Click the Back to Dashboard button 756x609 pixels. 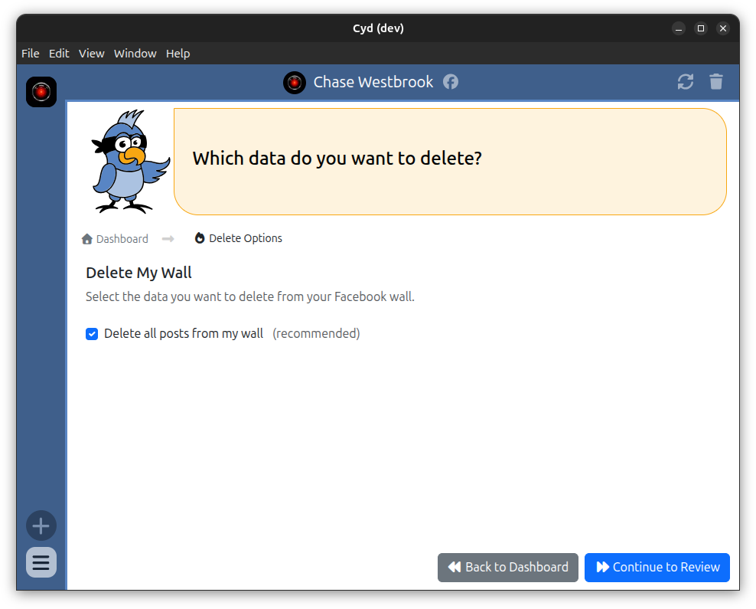507,567
